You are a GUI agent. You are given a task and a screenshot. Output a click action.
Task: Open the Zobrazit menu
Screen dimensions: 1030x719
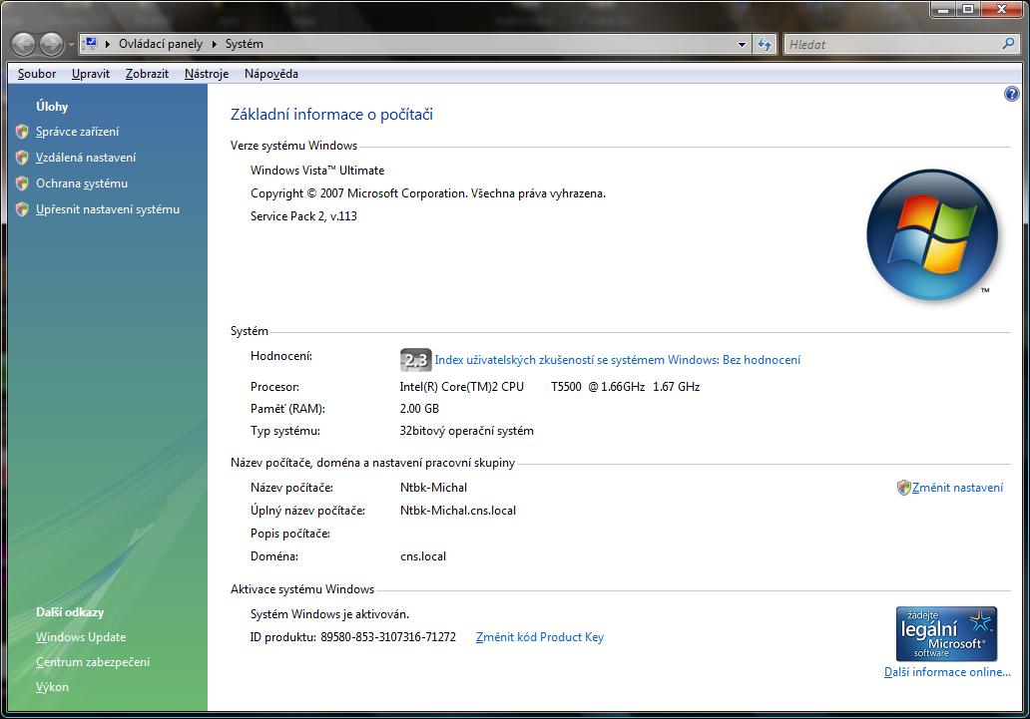(x=147, y=74)
